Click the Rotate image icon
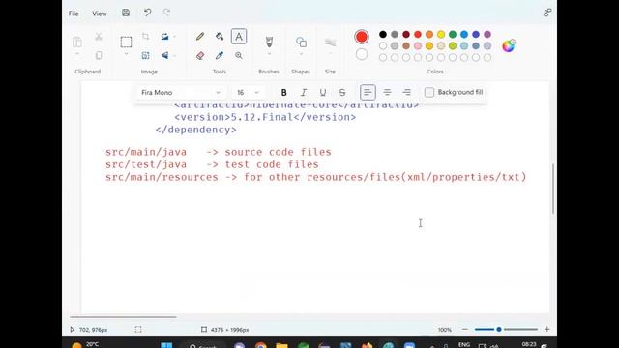 point(164,37)
